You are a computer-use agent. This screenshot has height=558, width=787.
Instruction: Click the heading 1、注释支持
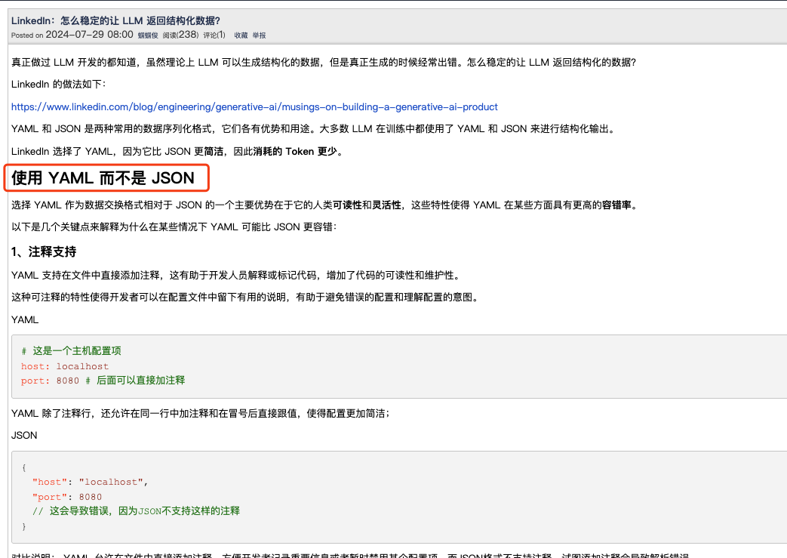(44, 251)
